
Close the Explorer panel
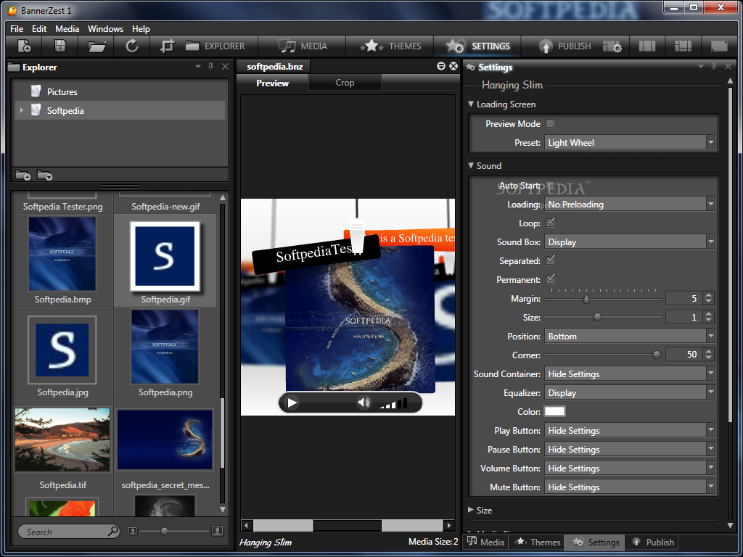pyautogui.click(x=226, y=67)
